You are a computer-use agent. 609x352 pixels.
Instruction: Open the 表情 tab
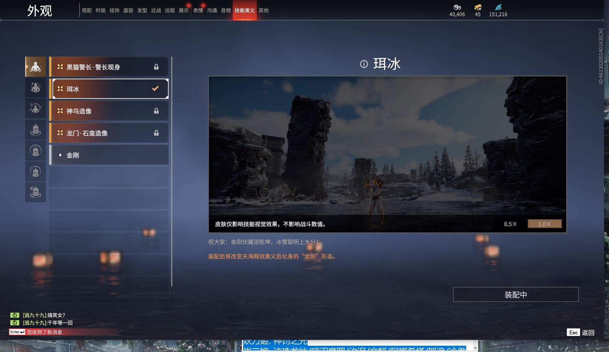click(198, 10)
